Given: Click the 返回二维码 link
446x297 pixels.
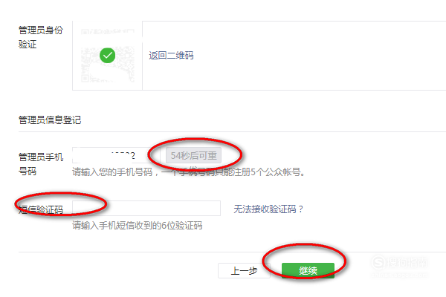Looking at the screenshot, I should tap(171, 56).
